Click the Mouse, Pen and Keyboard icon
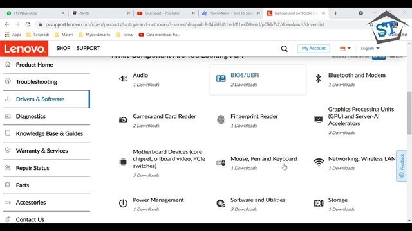Screen dimensions: 412x231 [221, 162]
